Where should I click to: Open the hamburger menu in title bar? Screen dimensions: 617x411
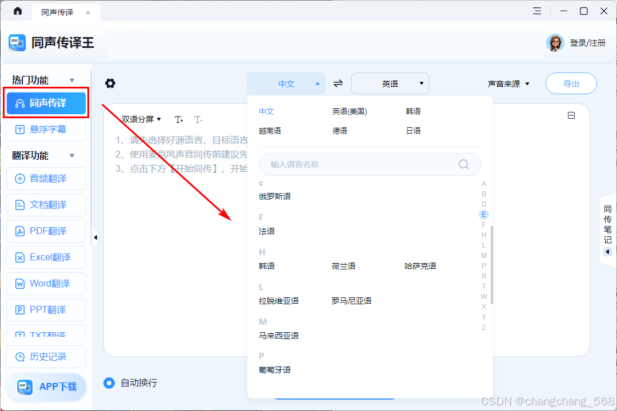point(536,11)
